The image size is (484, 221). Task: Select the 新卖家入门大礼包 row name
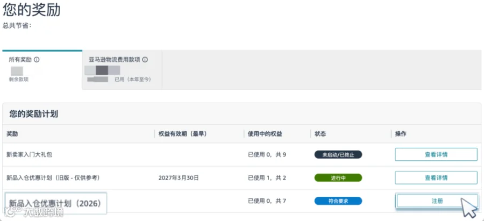[x=30, y=155]
